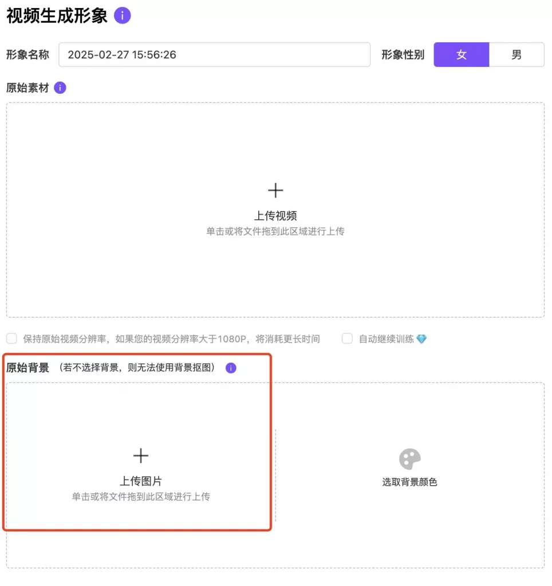This screenshot has height=586, width=552.
Task: Focus the 形象名称 input field
Action: [x=214, y=55]
